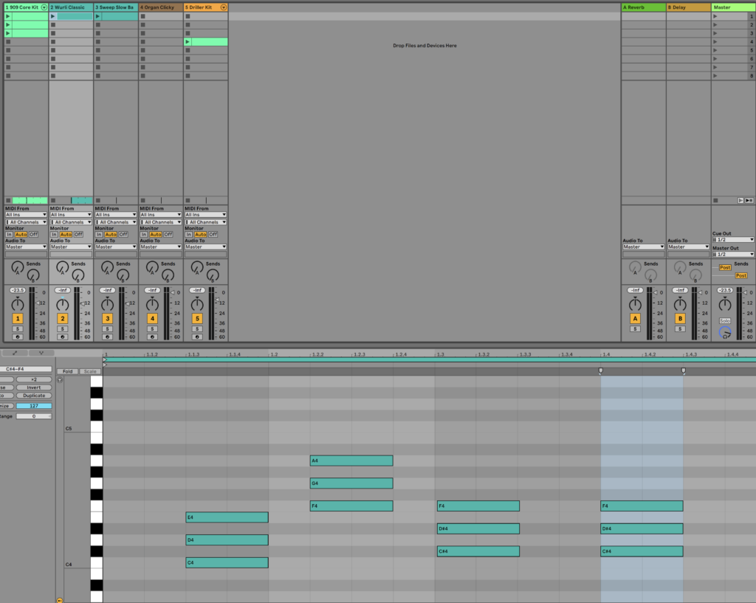Open the Master Out dropdown
The image size is (756, 603).
click(x=733, y=254)
